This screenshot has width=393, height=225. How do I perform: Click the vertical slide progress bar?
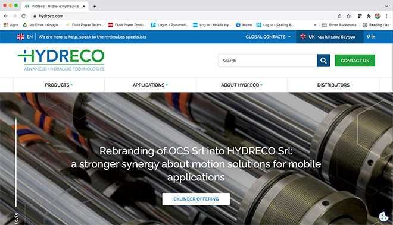pos(16,162)
